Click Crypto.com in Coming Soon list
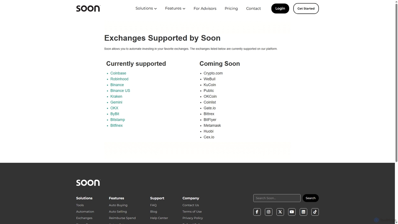The width and height of the screenshot is (398, 224). point(213,73)
